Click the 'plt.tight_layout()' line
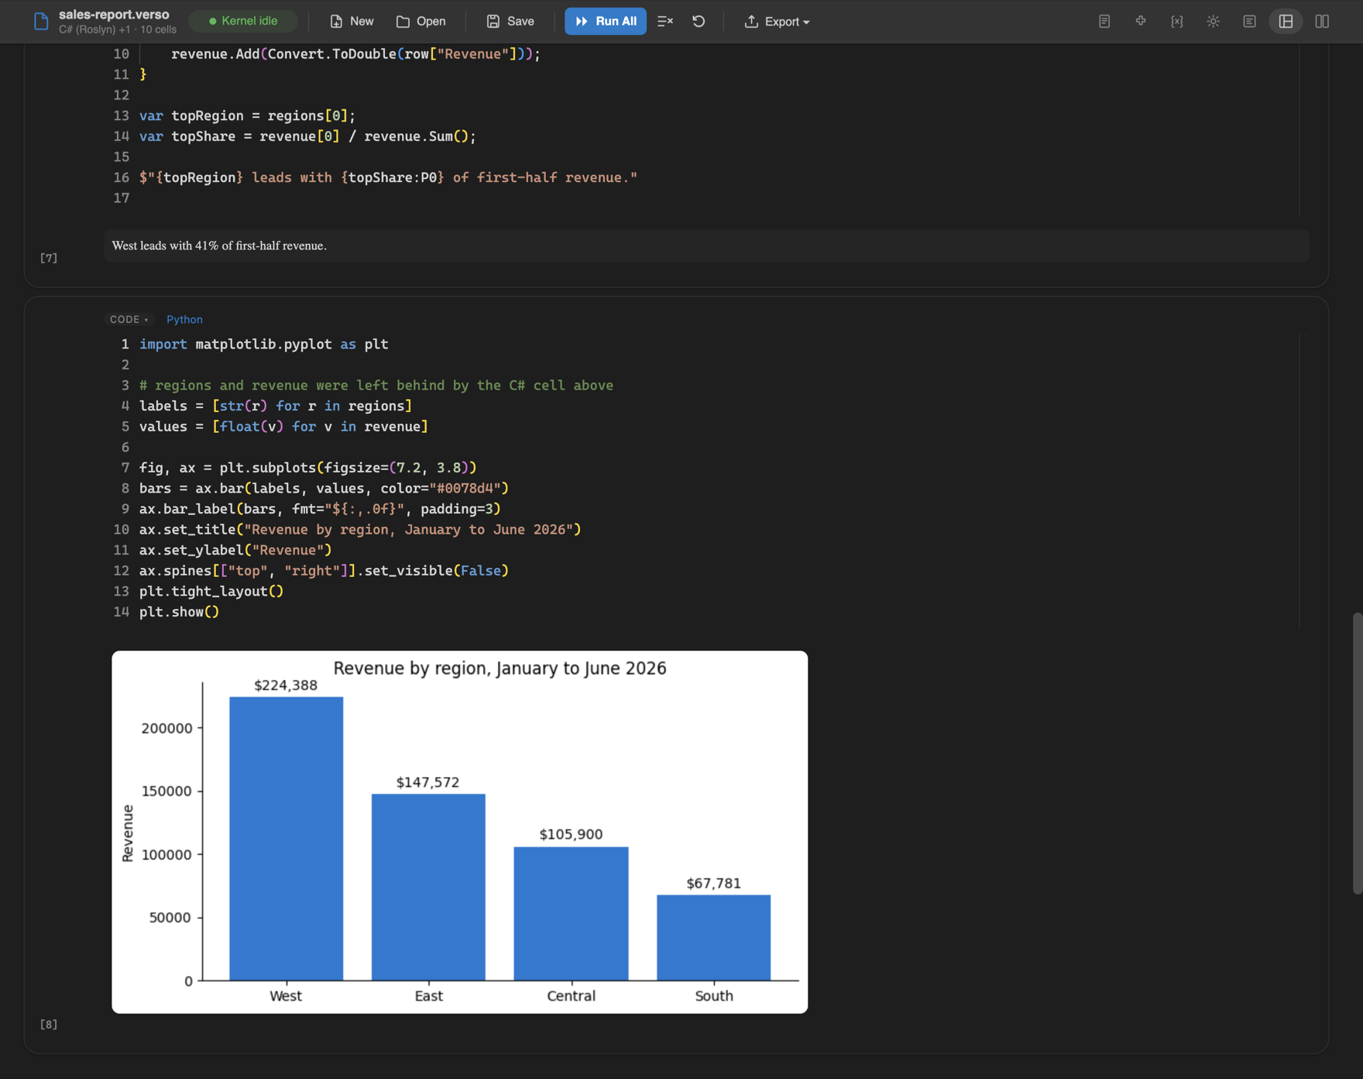This screenshot has height=1079, width=1363. coord(211,591)
